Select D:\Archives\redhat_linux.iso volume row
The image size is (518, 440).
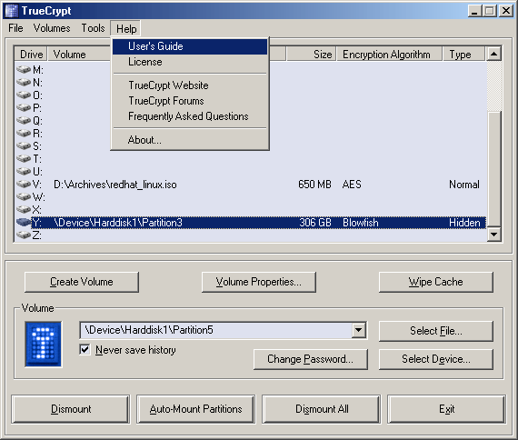251,185
